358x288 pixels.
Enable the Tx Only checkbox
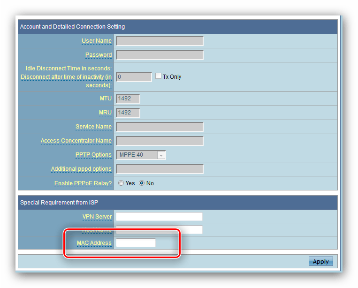coord(158,76)
